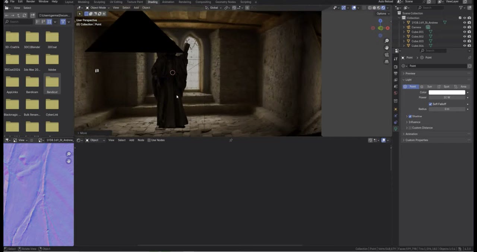Click the Blender logo icon in the top bar
The width and height of the screenshot is (477, 252).
(x=6, y=2)
